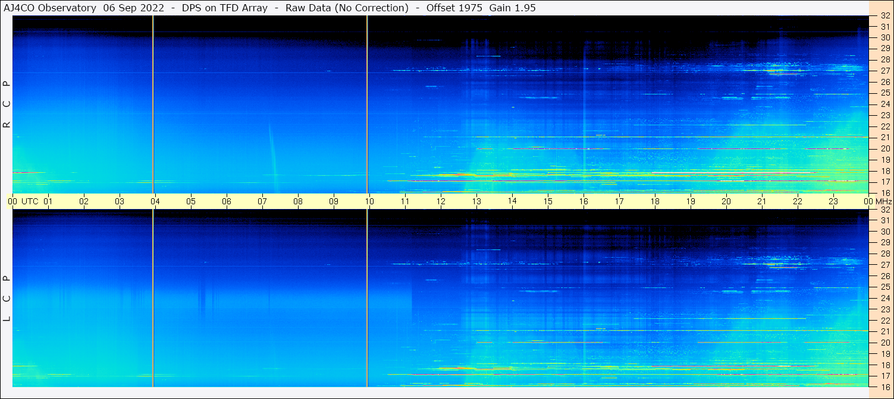
Task: Click the Offset 1975 value in the title
Action: point(454,8)
